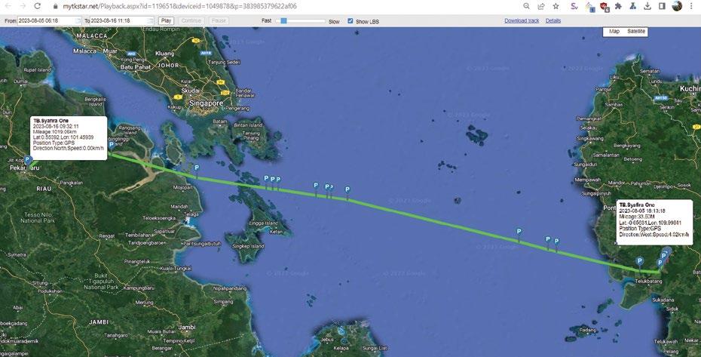
Task: Click the zoom magnifier icon in address bar
Action: coord(526,6)
